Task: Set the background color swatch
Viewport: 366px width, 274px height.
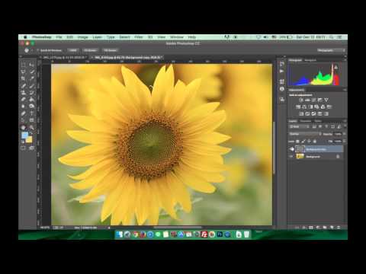Action: [29, 140]
